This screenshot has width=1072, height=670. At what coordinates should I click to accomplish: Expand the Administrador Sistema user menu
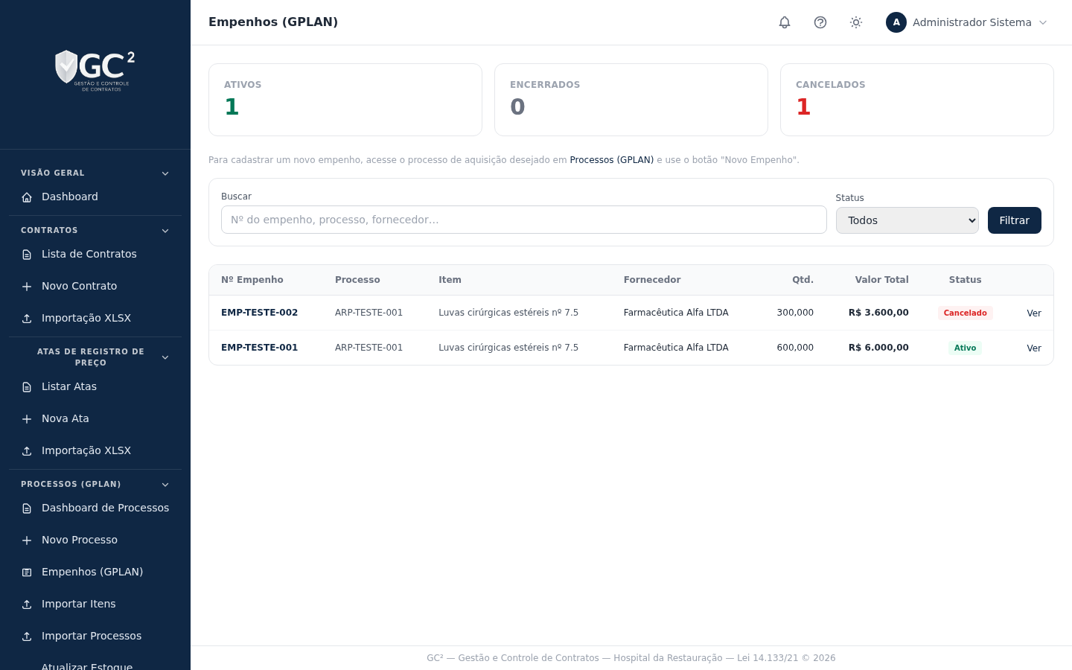pos(967,22)
